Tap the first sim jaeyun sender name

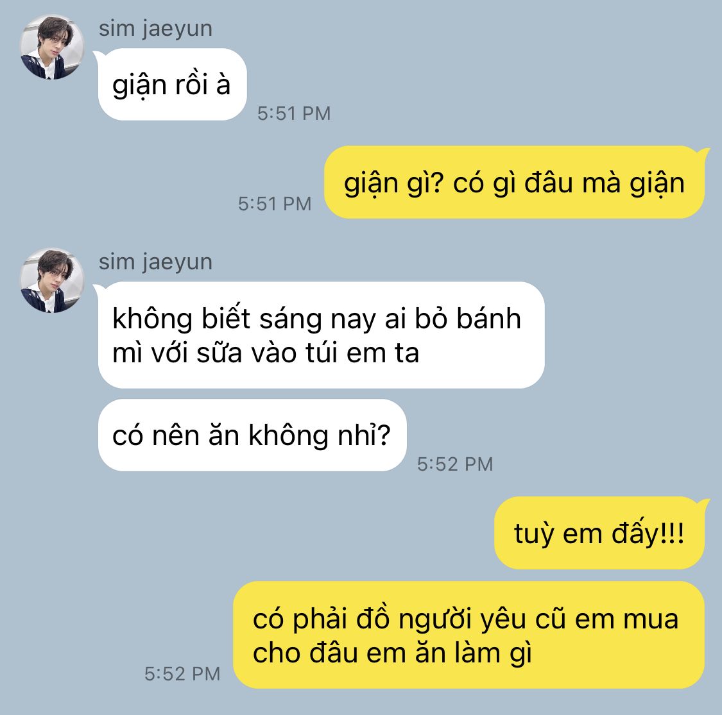156,29
